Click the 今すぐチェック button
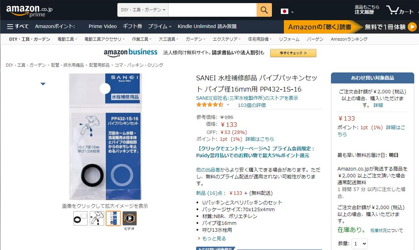 [x=293, y=53]
